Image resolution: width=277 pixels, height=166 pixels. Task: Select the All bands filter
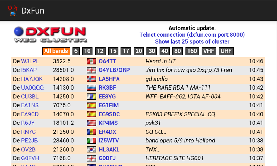click(x=56, y=51)
